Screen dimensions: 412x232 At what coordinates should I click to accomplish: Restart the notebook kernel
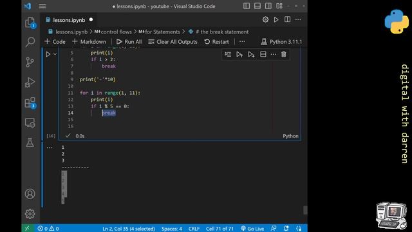pos(217,41)
